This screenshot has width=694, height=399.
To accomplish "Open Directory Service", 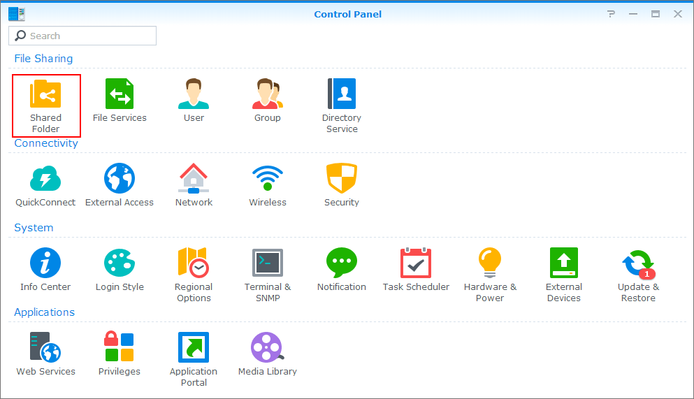I will [342, 106].
